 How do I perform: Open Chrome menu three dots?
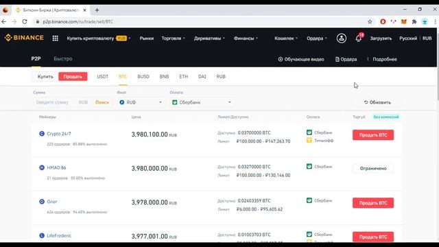435,21
